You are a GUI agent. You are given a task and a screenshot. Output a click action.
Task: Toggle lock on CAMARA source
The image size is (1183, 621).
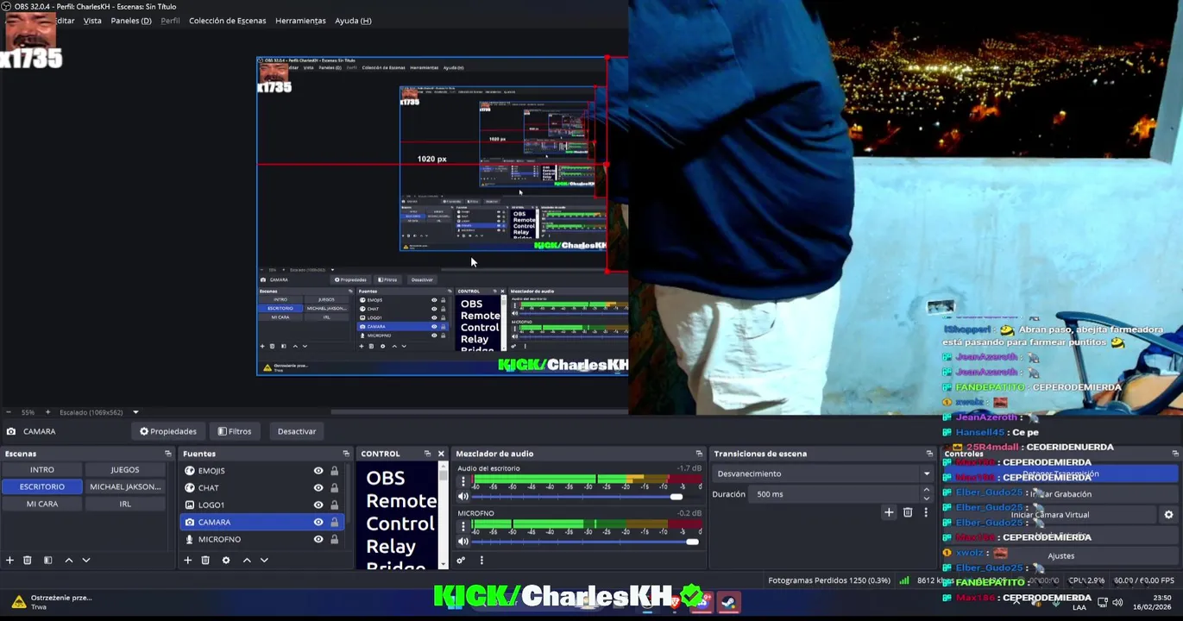[334, 523]
